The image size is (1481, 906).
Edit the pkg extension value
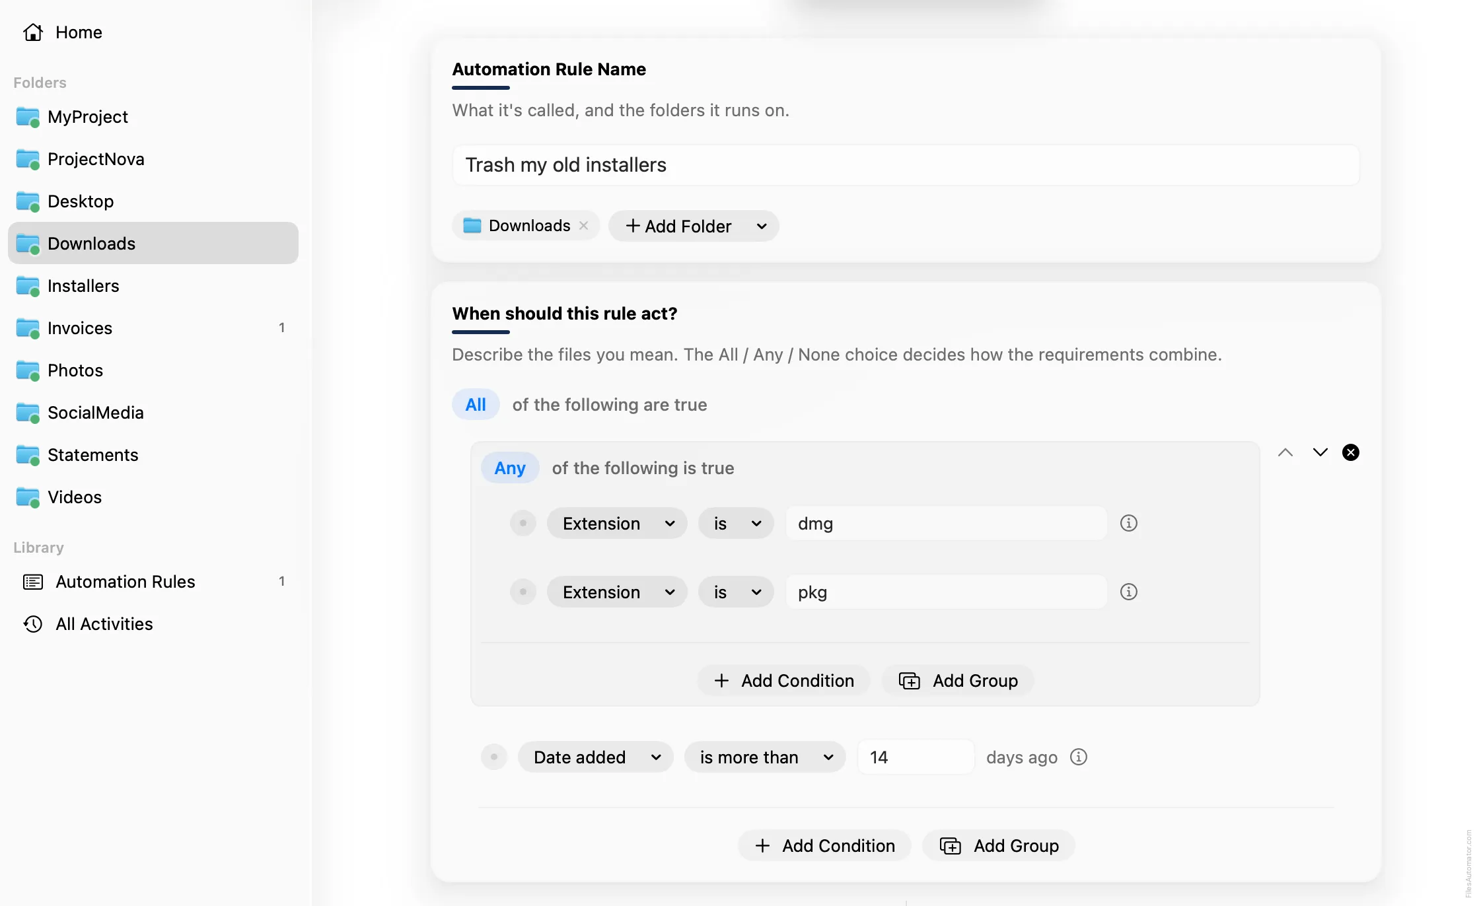point(946,592)
